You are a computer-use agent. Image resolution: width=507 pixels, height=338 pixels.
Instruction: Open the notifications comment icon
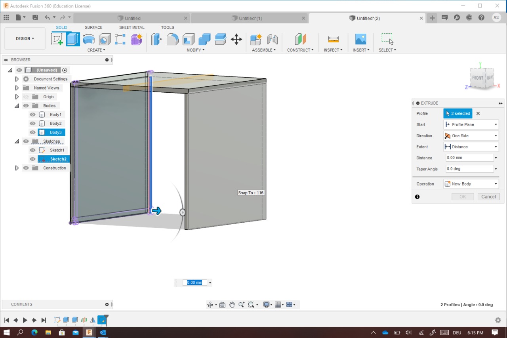445,18
